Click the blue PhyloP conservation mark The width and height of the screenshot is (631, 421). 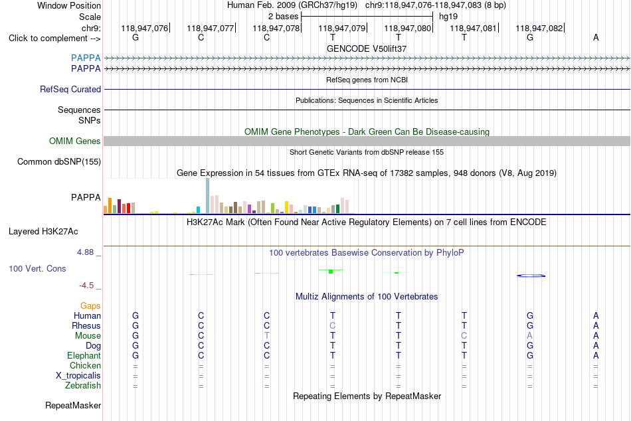(x=531, y=276)
